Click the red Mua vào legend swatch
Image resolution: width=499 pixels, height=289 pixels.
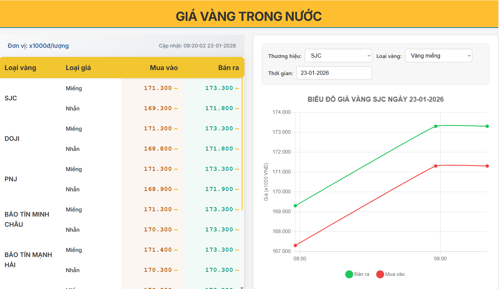coord(380,274)
